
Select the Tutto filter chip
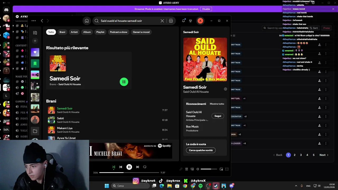pyautogui.click(x=51, y=32)
